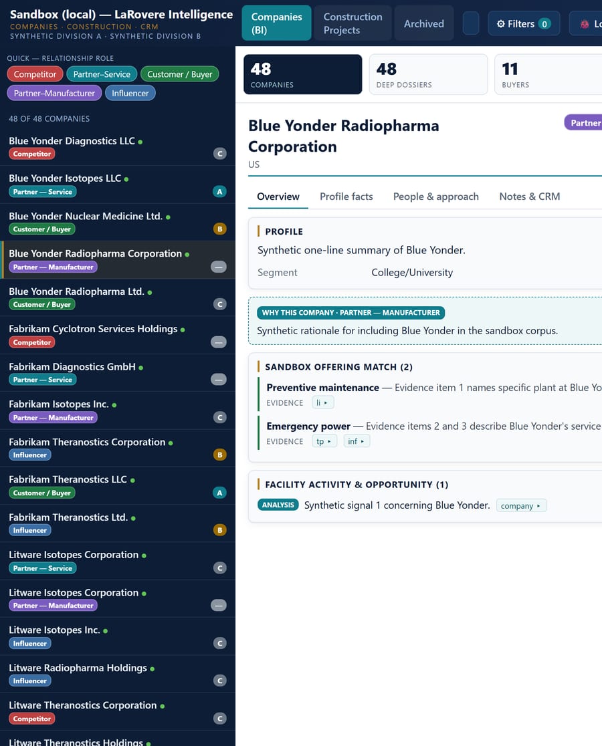The image size is (602, 746).
Task: Click grade C badge for Litware Theranostics Corporation
Action: coord(219,719)
